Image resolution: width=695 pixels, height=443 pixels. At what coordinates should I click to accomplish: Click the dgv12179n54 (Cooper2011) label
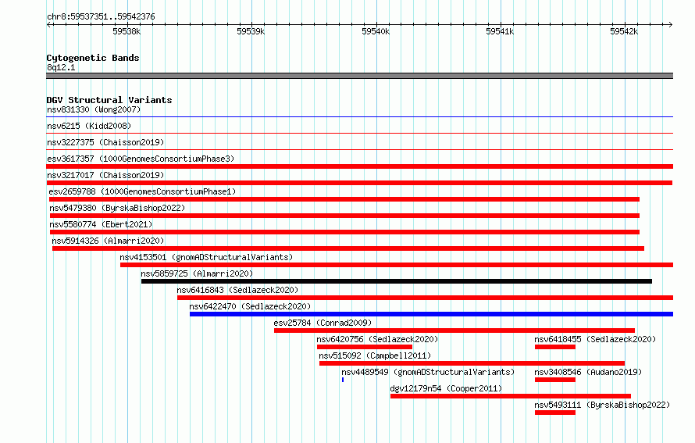446,388
